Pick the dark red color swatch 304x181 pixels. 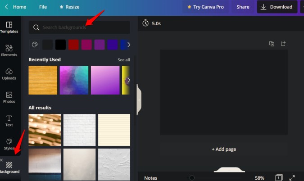(73, 45)
